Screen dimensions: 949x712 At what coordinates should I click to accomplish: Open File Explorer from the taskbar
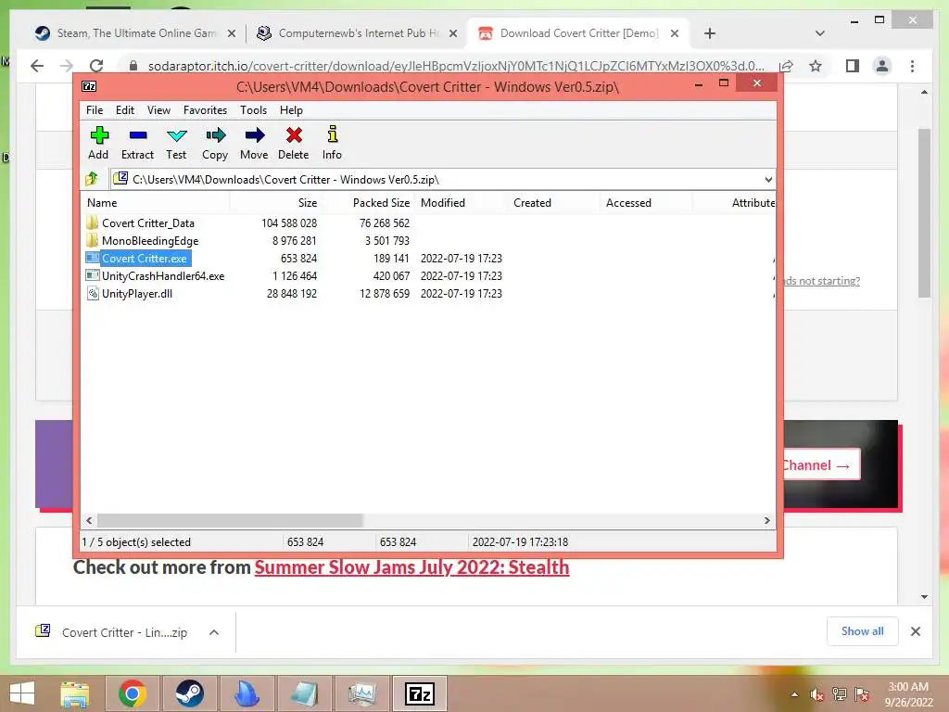[75, 693]
